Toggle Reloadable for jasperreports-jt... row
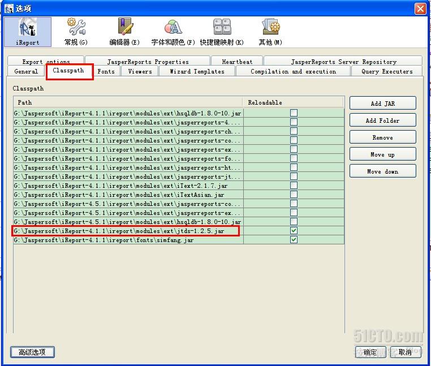This screenshot has height=366, width=431. point(294,176)
